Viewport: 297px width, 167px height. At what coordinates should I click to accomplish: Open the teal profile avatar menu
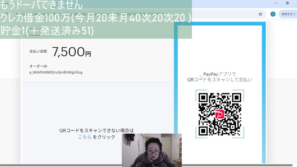pyautogui.click(x=273, y=14)
